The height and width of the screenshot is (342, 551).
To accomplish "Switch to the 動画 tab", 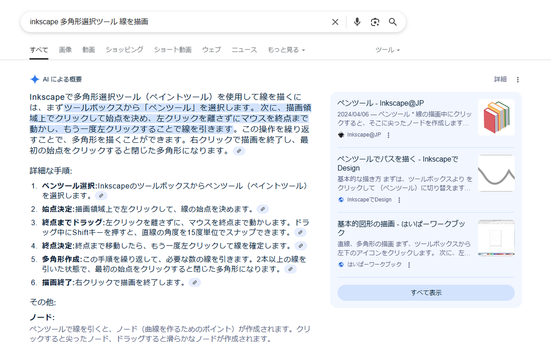I will (89, 50).
